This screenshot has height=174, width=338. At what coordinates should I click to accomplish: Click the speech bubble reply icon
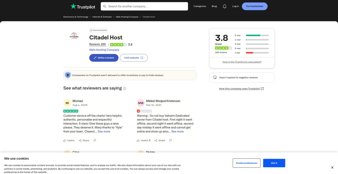pos(215,77)
